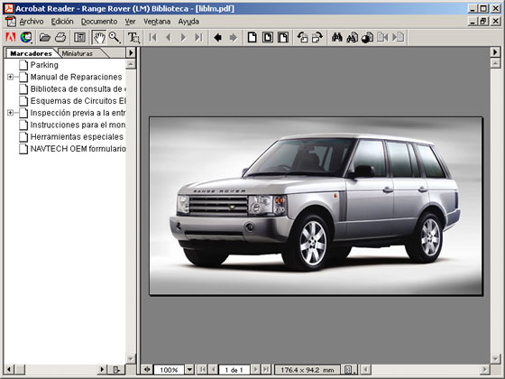Go to previous view black arrow
Image resolution: width=505 pixels, height=379 pixels.
(x=217, y=37)
